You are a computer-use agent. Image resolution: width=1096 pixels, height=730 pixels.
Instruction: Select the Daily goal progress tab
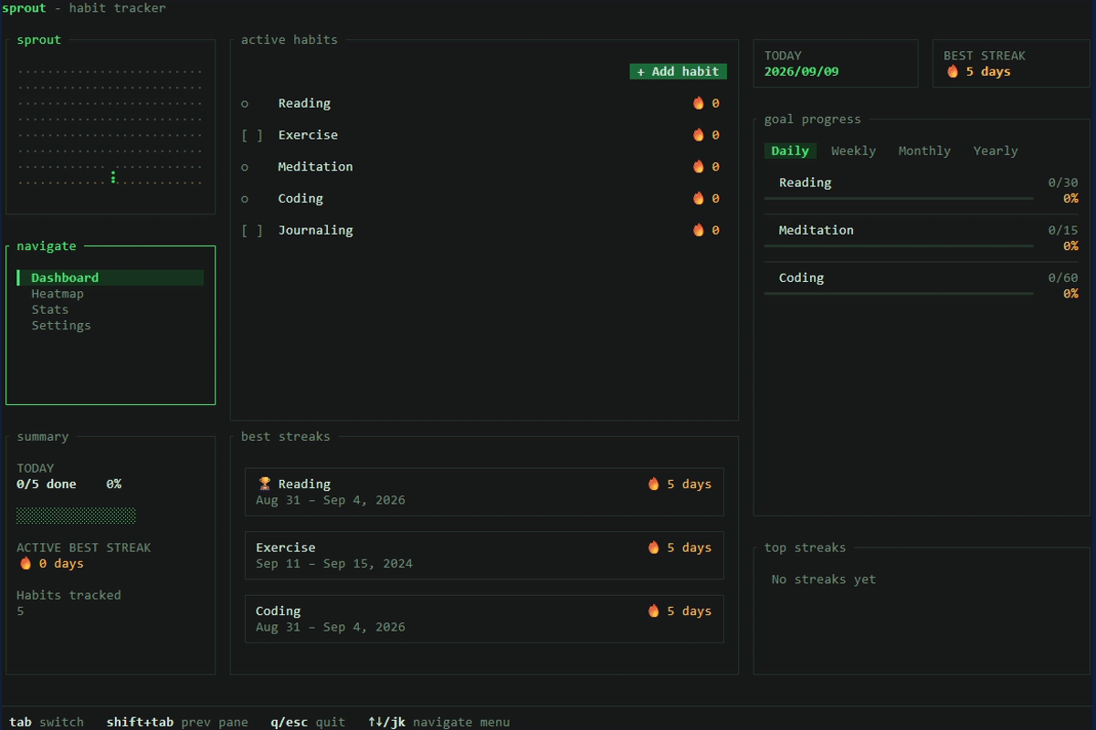(790, 151)
